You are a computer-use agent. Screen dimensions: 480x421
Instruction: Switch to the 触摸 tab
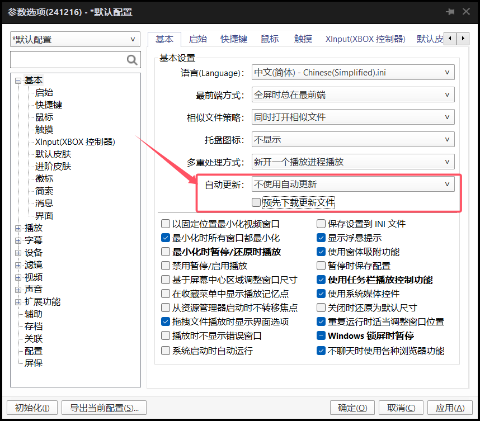(x=303, y=39)
